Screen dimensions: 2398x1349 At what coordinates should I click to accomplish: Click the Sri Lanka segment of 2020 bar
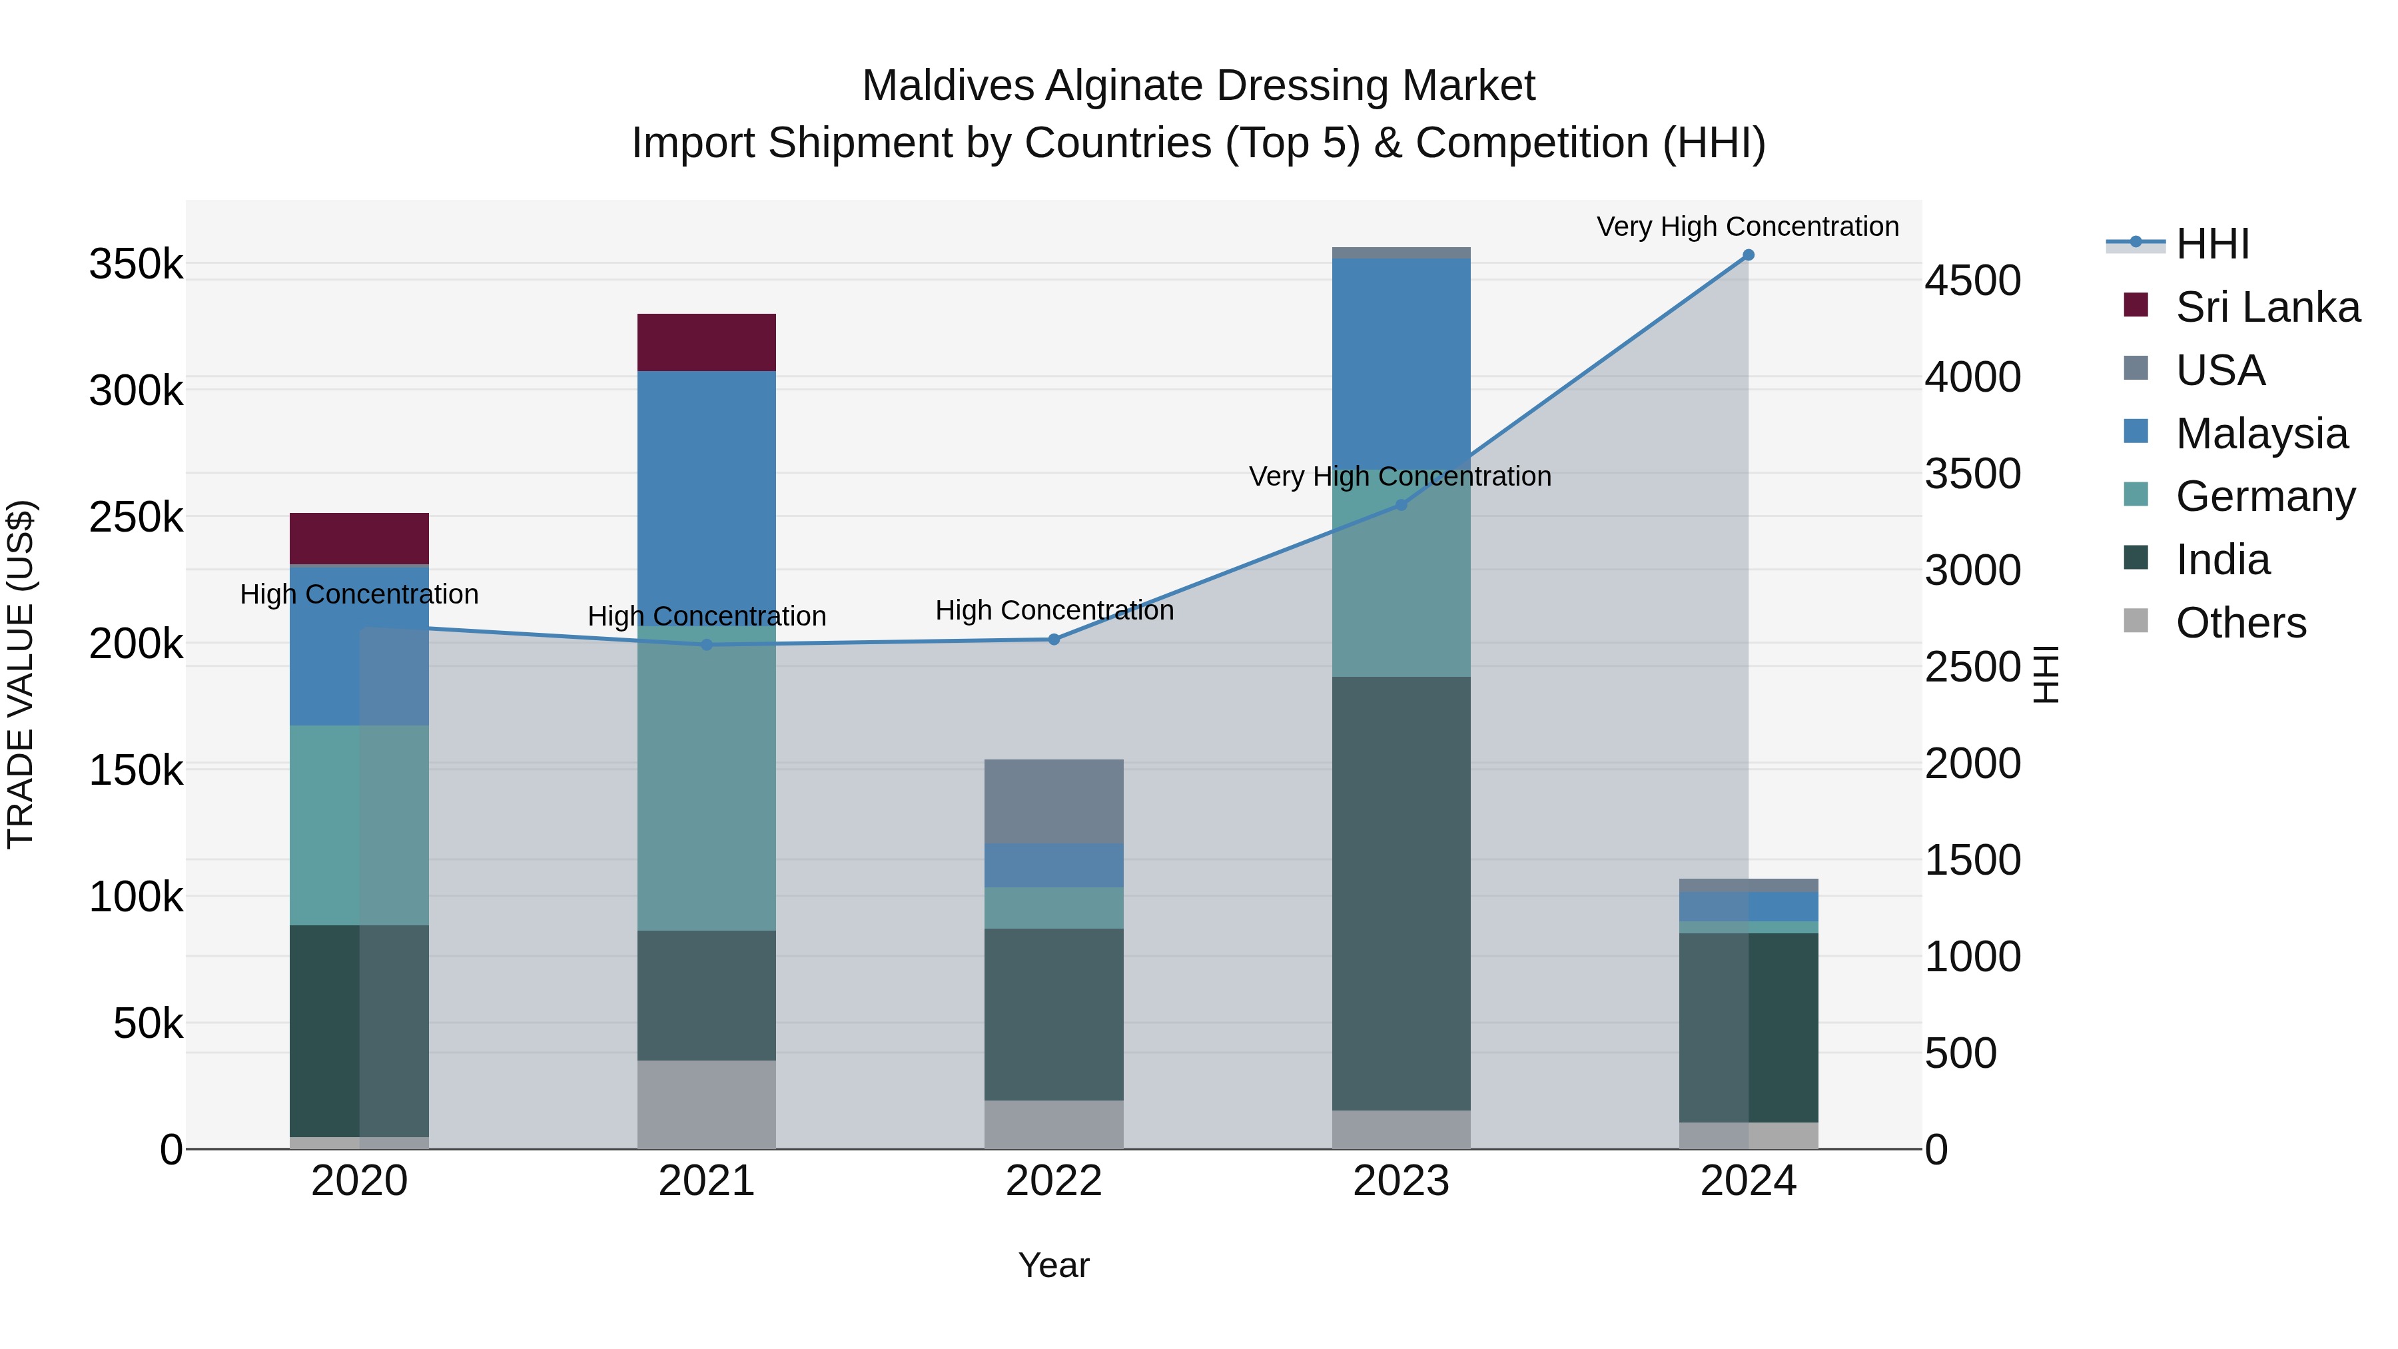coord(359,539)
